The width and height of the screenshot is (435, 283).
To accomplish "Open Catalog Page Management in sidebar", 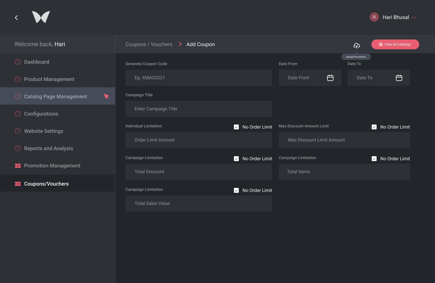I will point(56,97).
